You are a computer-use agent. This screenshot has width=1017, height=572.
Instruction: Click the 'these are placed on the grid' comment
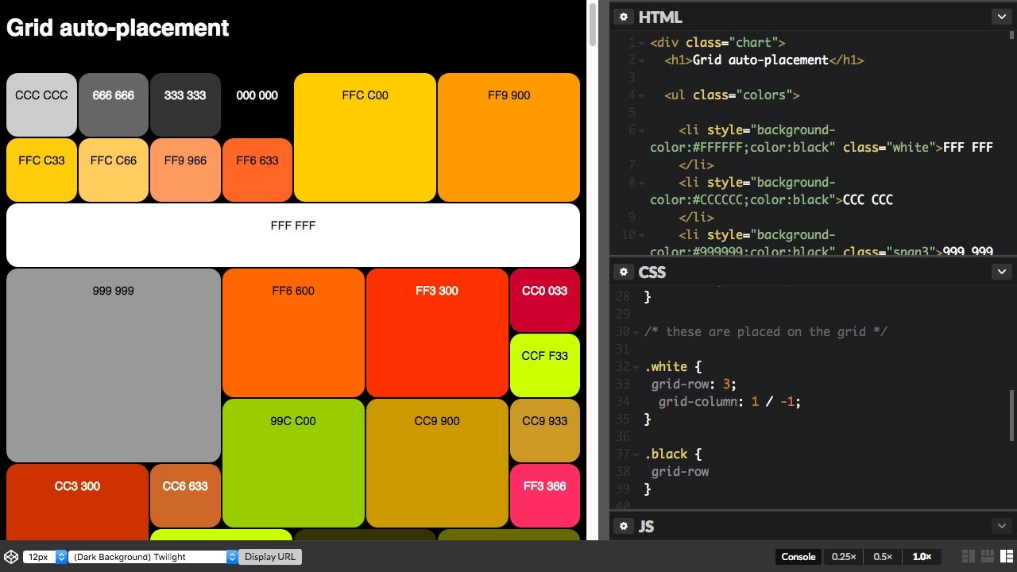tap(766, 332)
